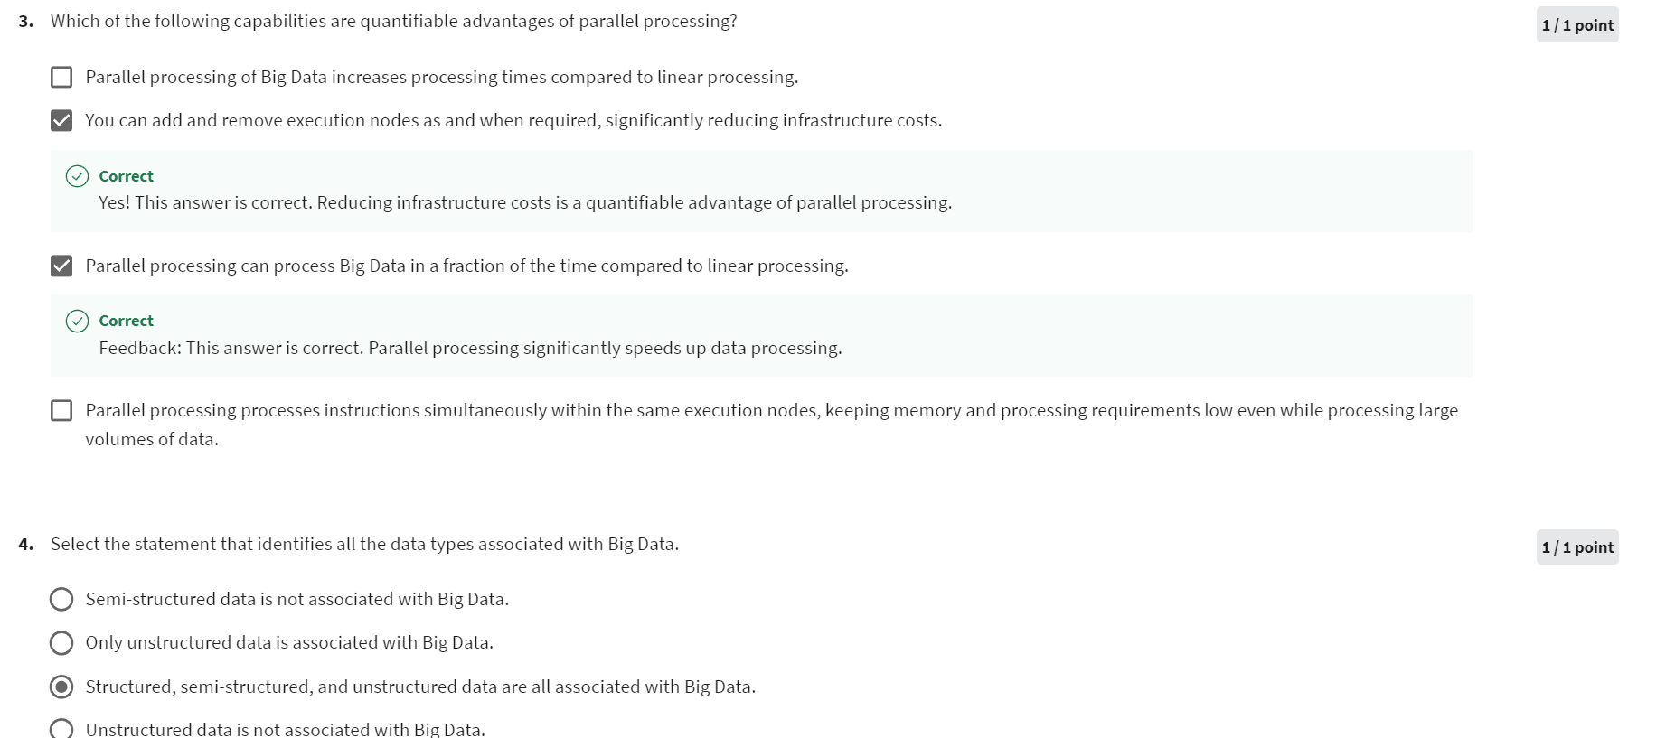
Task: Select 'Unstructured data is not associated with Big Data'
Action: (x=61, y=728)
